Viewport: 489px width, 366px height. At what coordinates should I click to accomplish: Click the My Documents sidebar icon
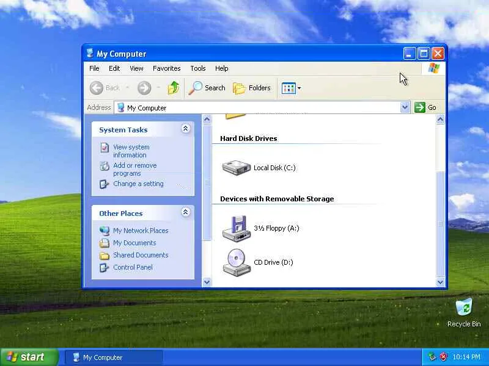tap(105, 243)
